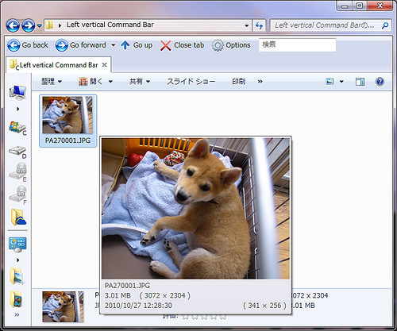This screenshot has height=331, width=397.
Task: Open the Windows C drive icon
Action: (17, 128)
